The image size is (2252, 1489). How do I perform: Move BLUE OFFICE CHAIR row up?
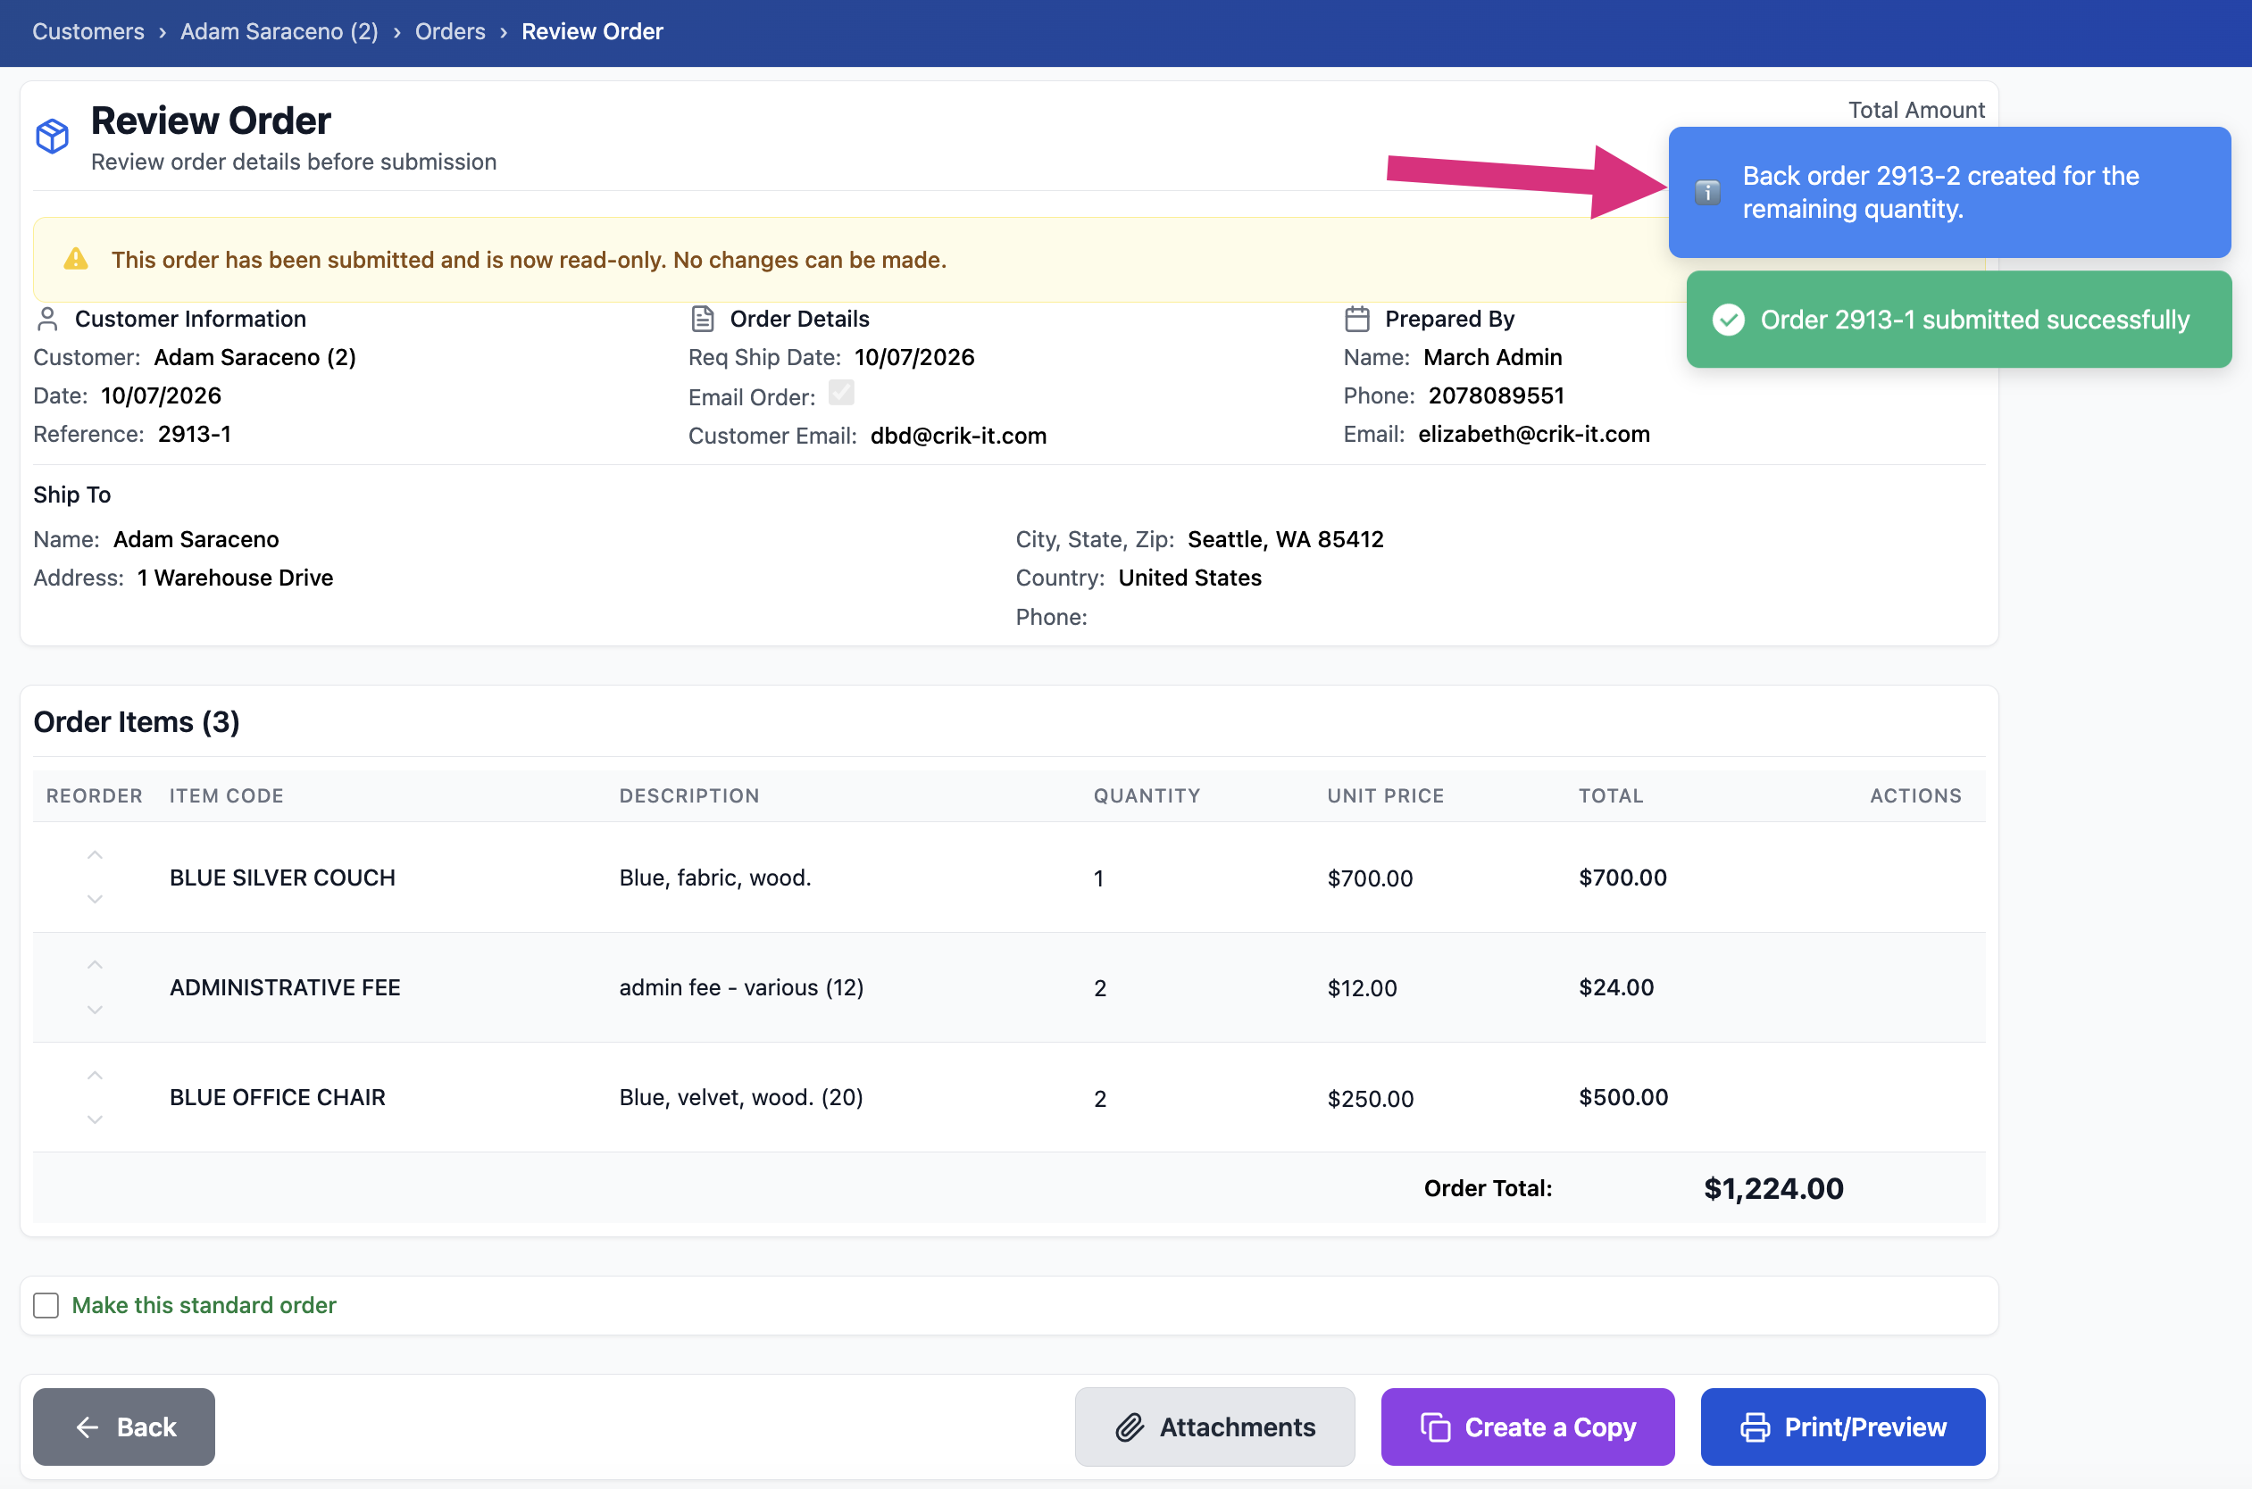tap(95, 1076)
